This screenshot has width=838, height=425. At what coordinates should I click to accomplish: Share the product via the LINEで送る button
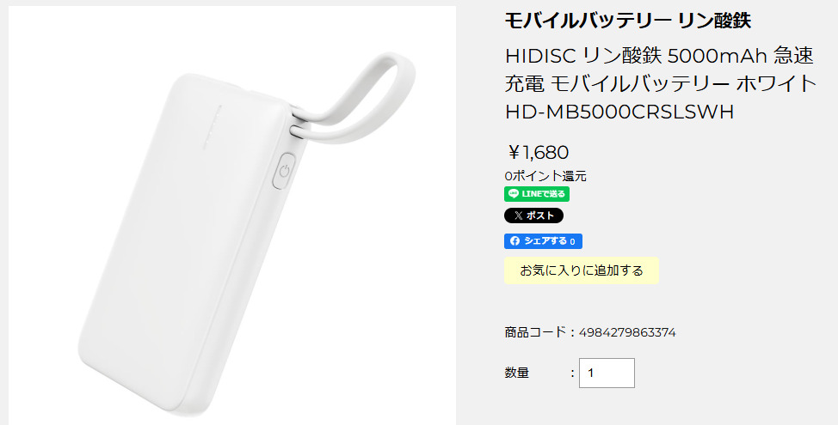(x=537, y=194)
